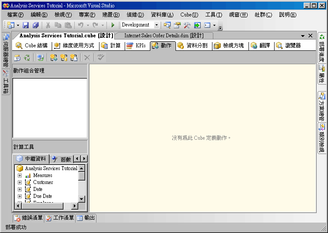Expand the Measures tree node
Image resolution: width=328 pixels, height=233 pixels.
coord(20,175)
